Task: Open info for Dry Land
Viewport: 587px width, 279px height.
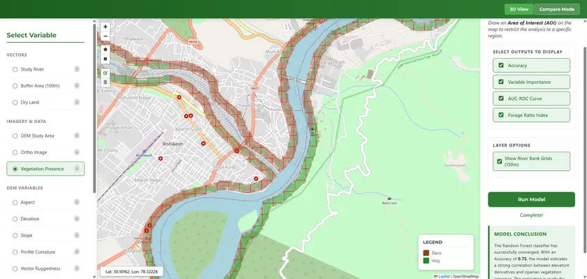Action: coord(77,102)
